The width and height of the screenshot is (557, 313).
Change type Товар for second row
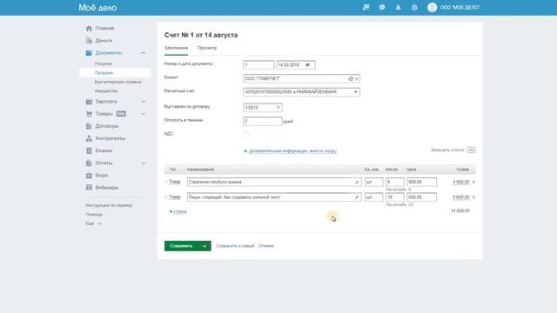(x=174, y=197)
